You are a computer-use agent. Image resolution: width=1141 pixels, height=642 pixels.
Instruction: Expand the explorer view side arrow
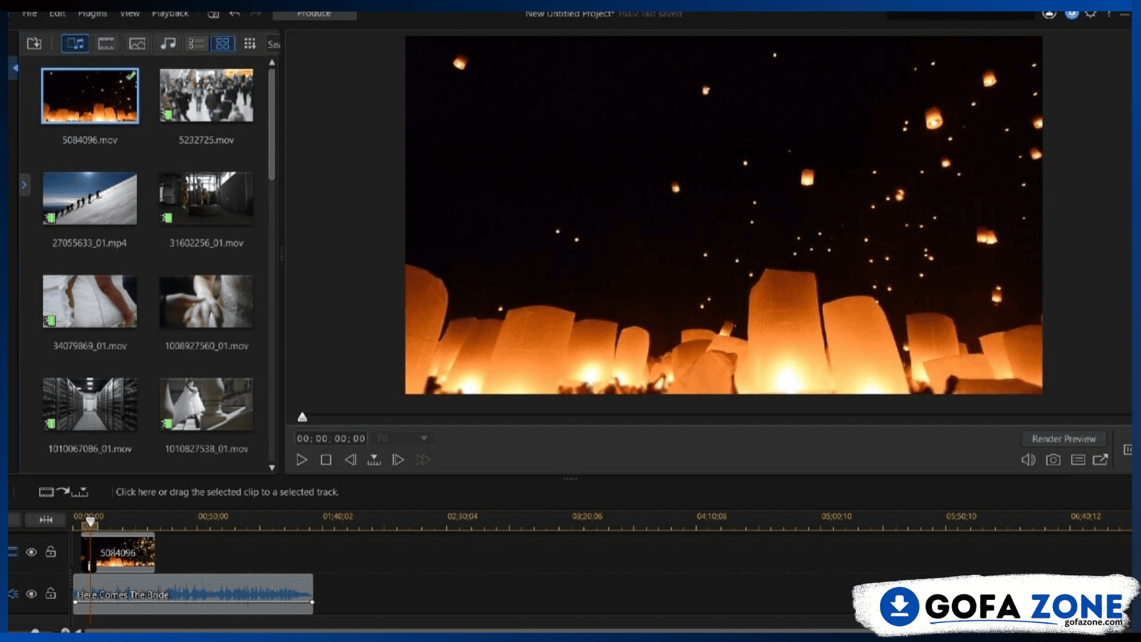coord(24,185)
